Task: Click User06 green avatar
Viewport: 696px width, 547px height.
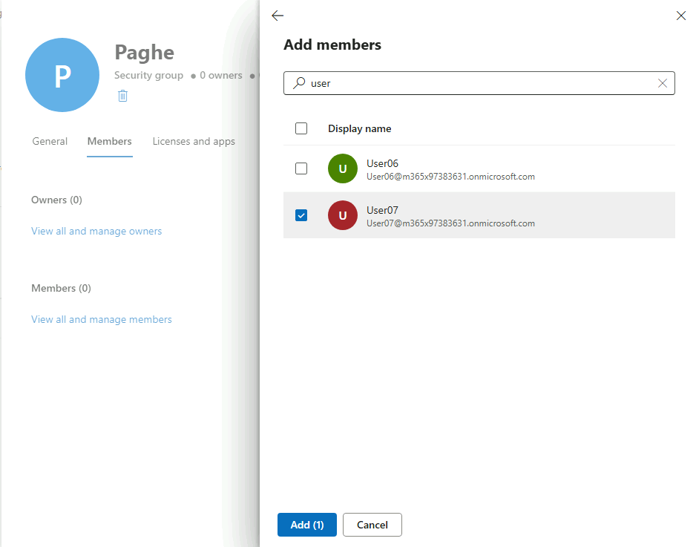Action: tap(343, 168)
